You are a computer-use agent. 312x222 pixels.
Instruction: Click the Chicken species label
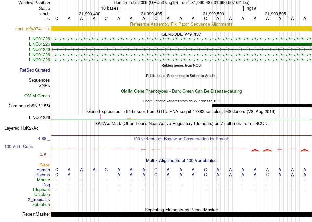click(x=42, y=194)
